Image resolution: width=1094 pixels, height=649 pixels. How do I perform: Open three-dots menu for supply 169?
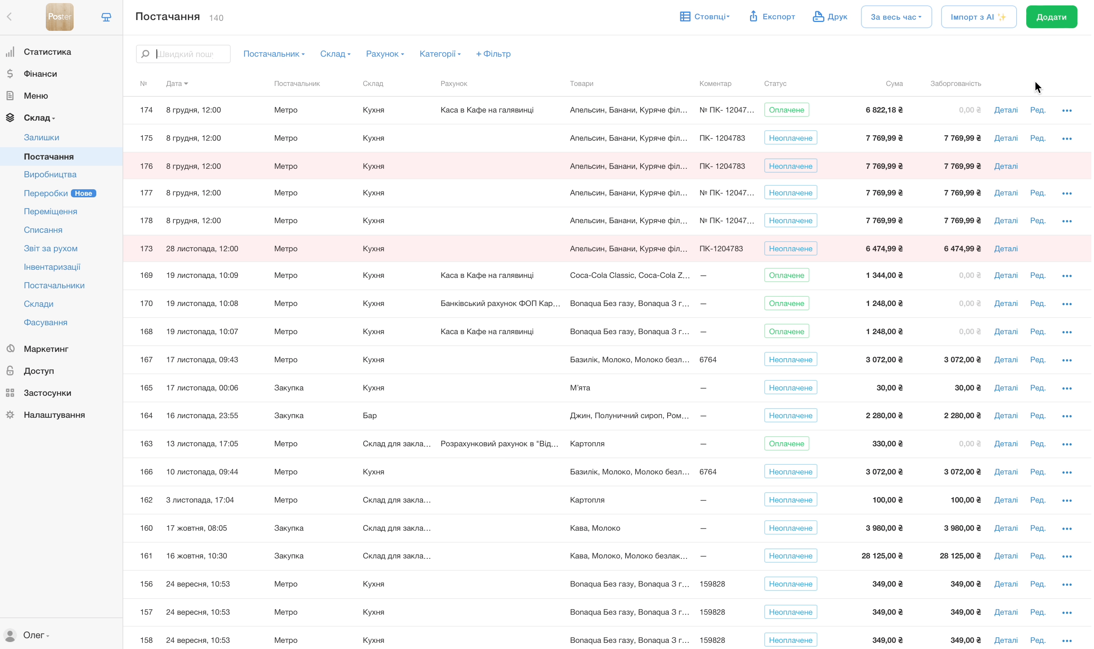1067,276
